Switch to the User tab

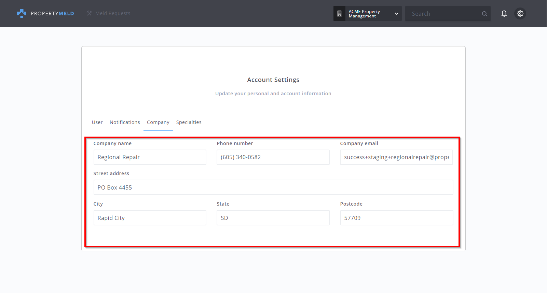point(97,122)
